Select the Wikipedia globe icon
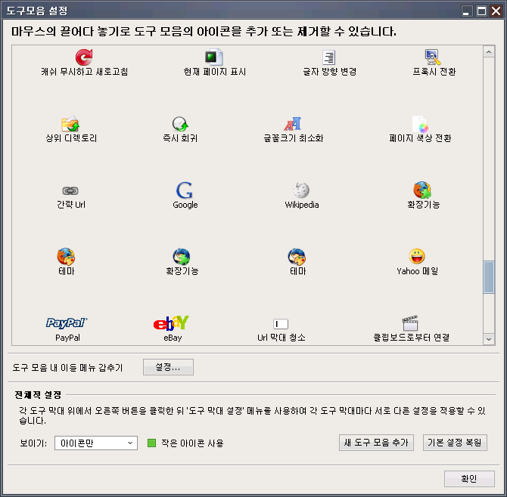 tap(301, 190)
